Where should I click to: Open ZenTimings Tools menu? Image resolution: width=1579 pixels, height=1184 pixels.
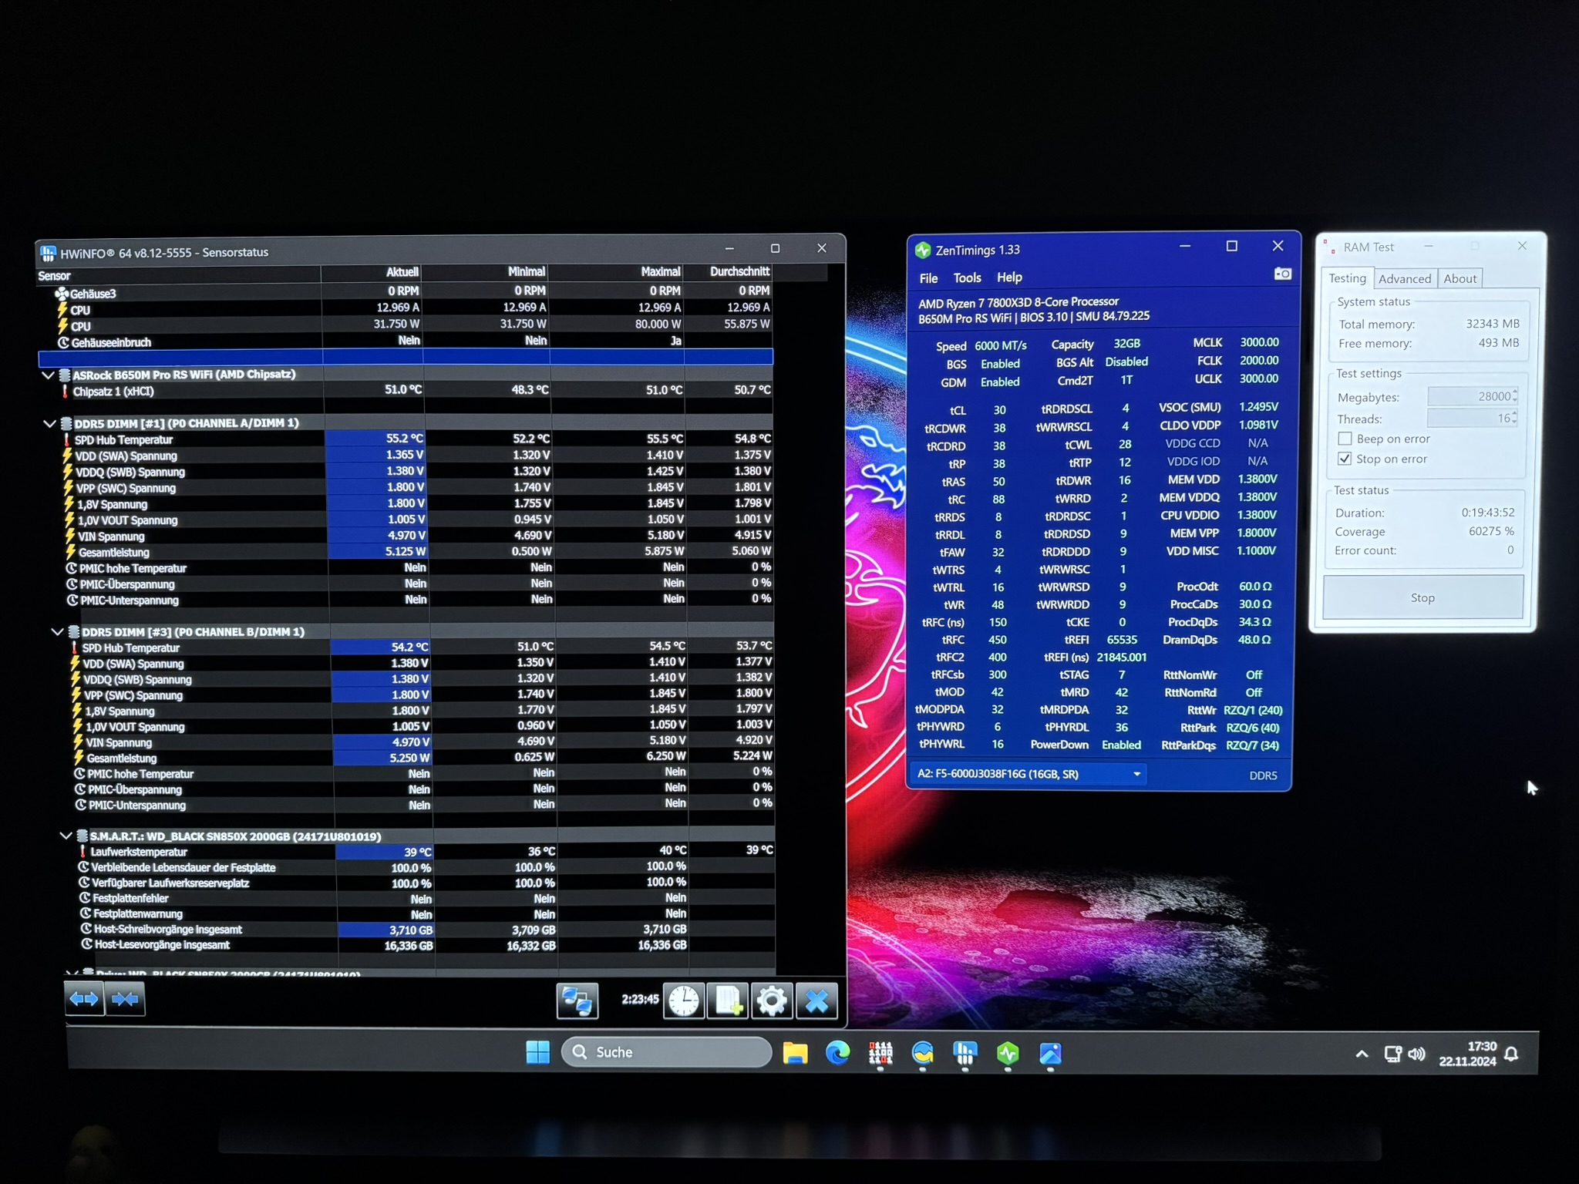coord(967,278)
